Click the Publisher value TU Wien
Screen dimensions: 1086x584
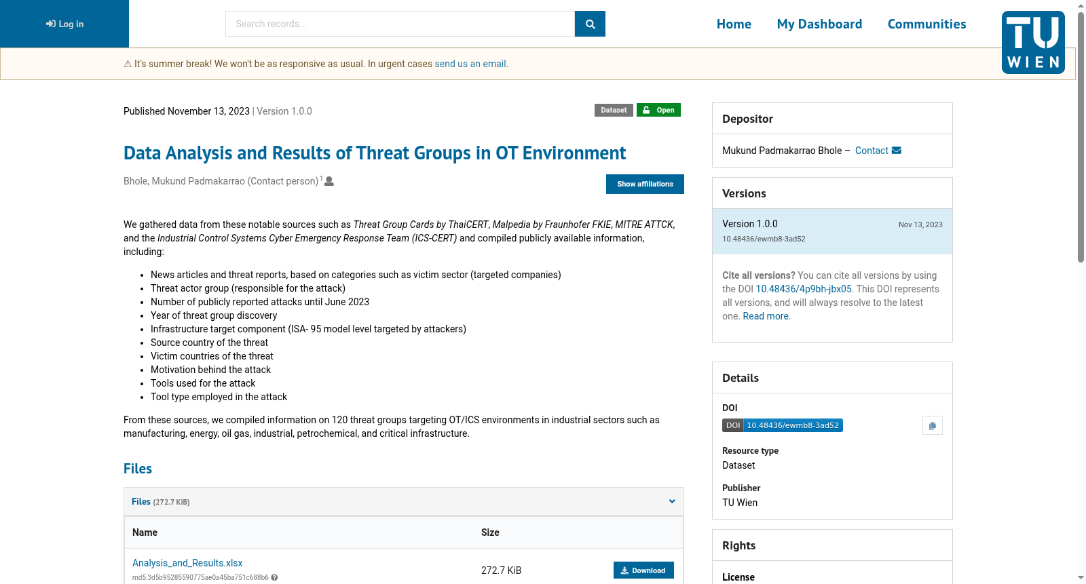tap(740, 503)
